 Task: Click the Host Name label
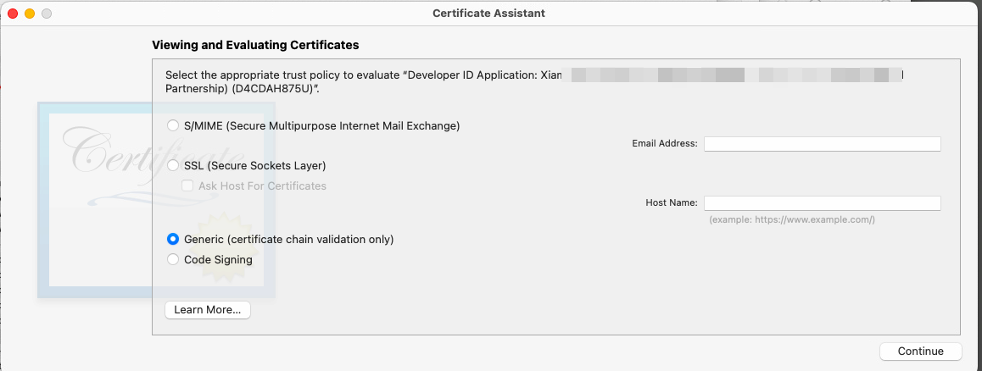[671, 203]
